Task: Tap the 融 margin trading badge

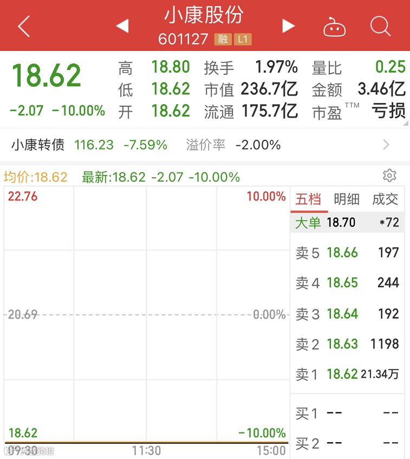Action: coord(223,39)
